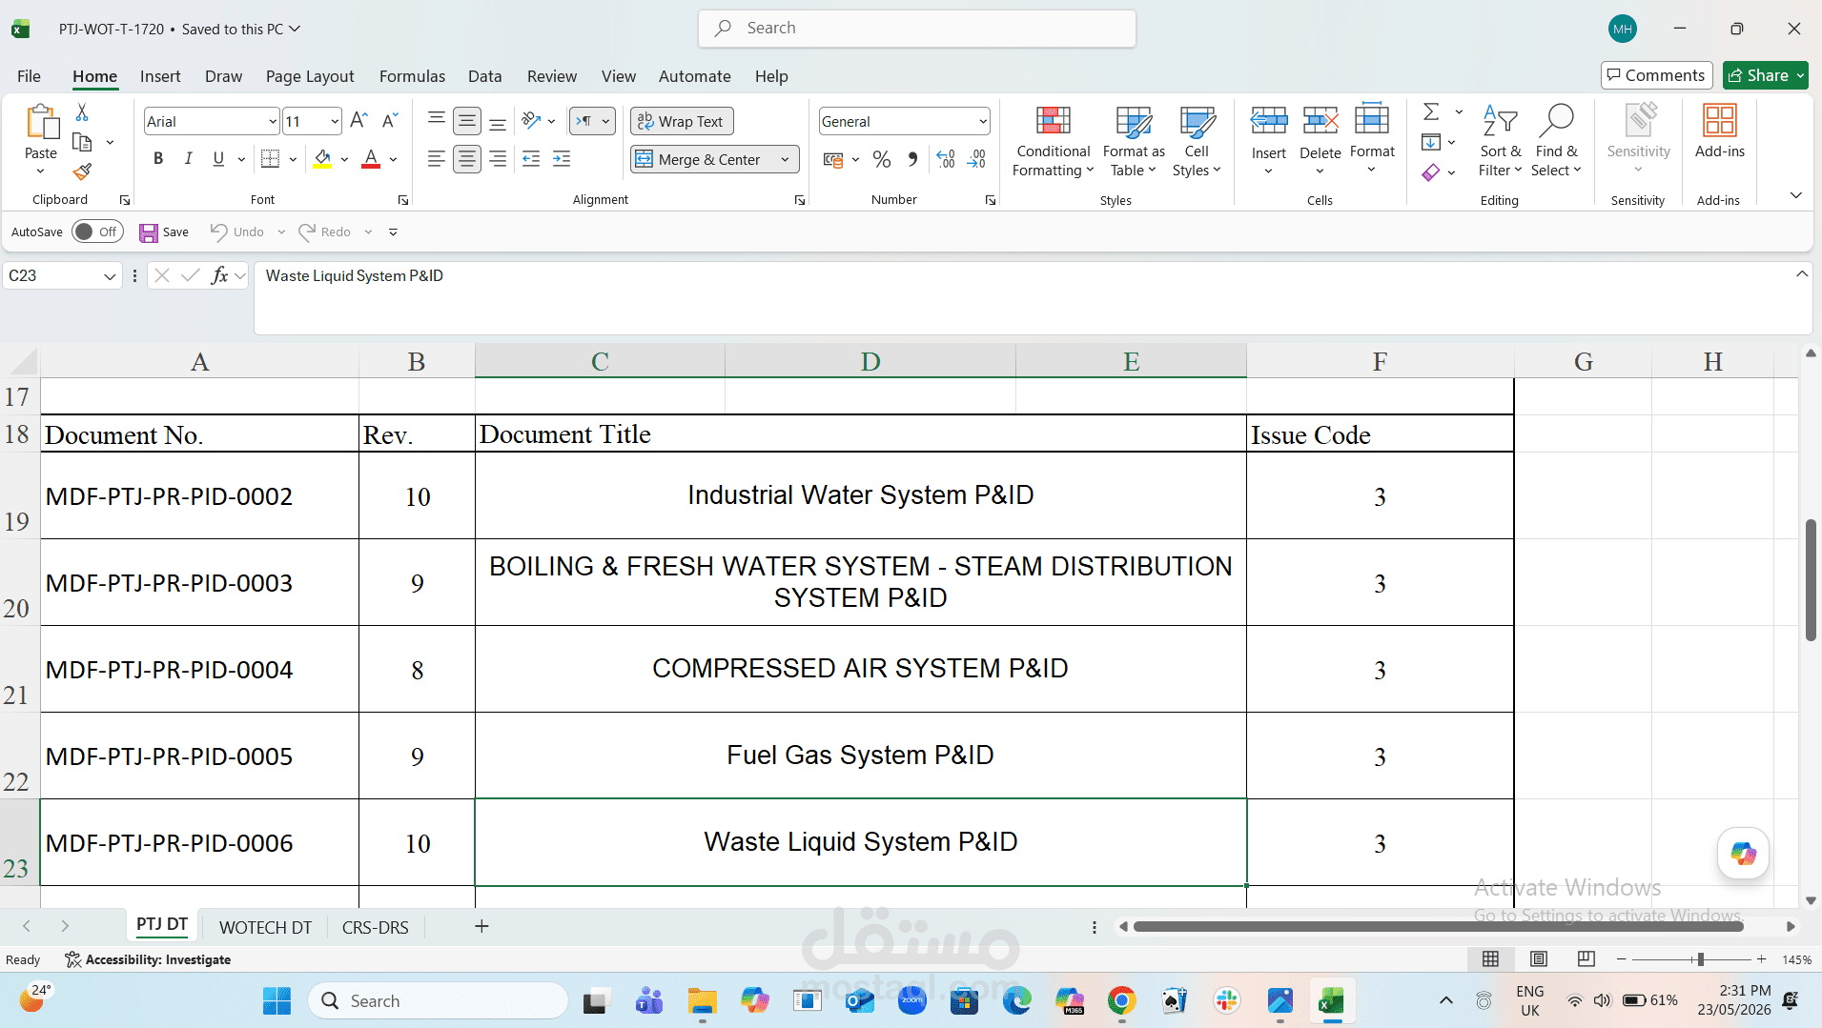Open the font name dropdown showing Arial
Viewport: 1822px width, 1028px height.
[272, 121]
